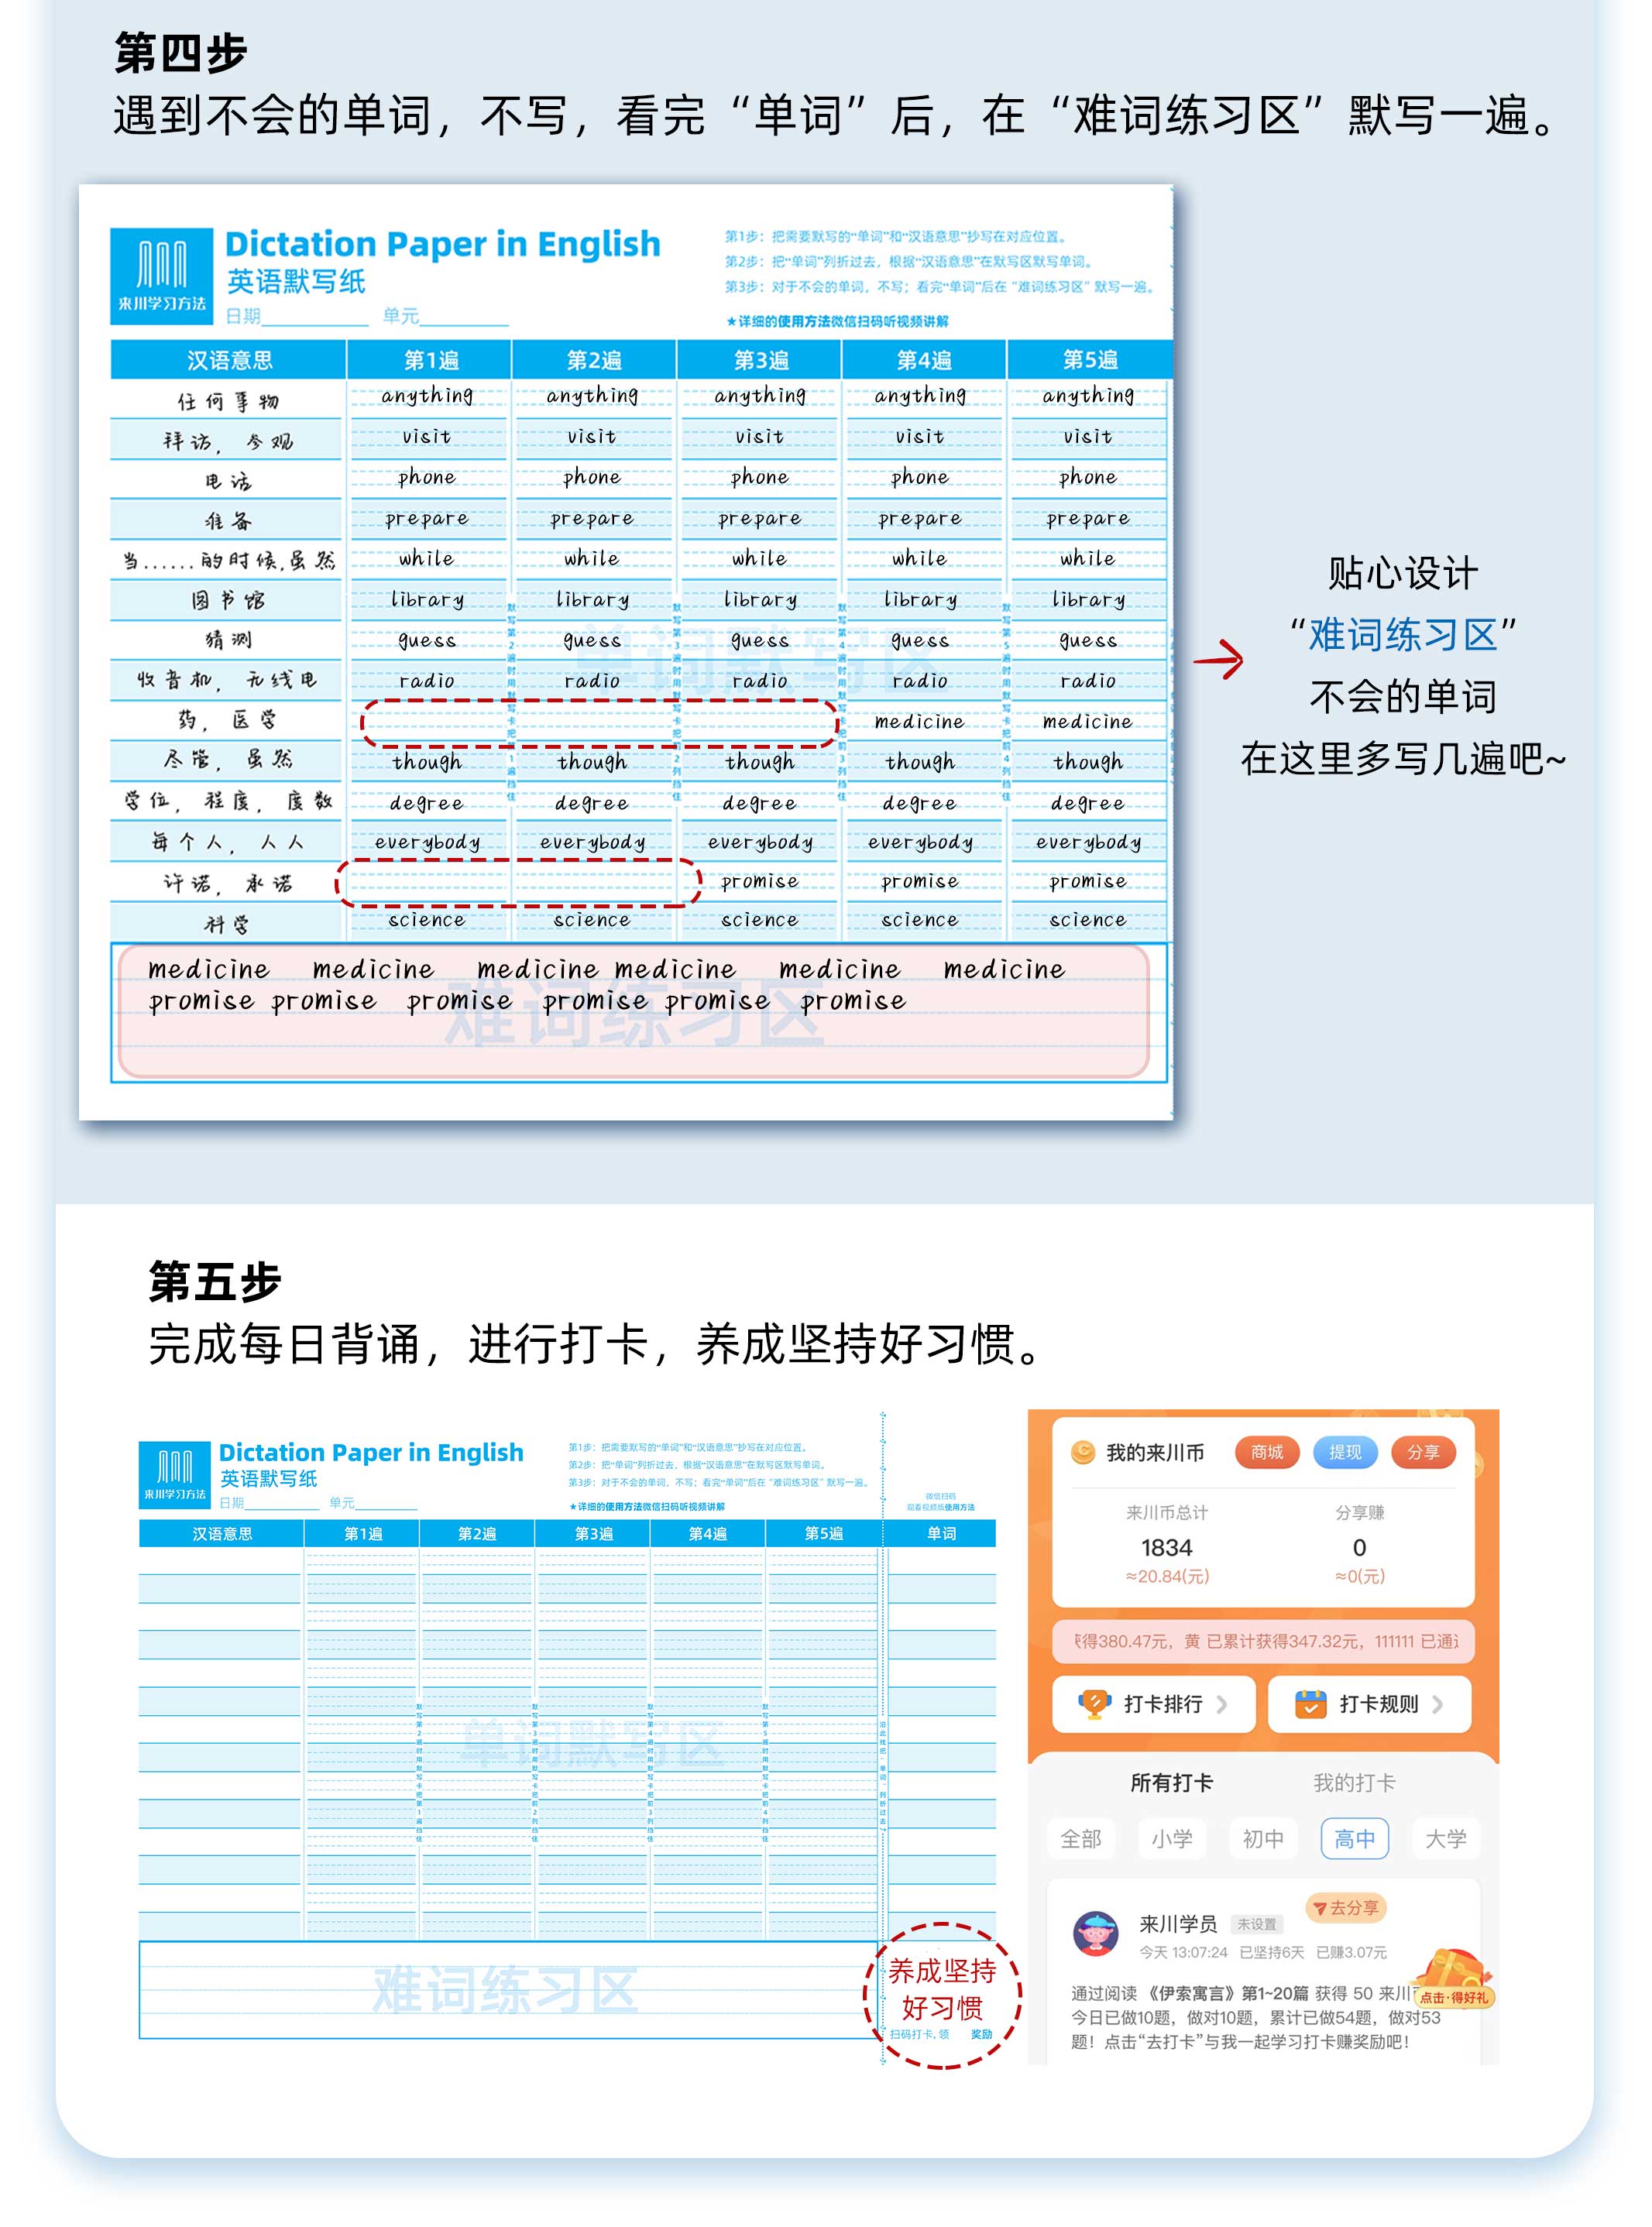Open 打卡排行 via its chevron arrow

tap(1222, 1704)
